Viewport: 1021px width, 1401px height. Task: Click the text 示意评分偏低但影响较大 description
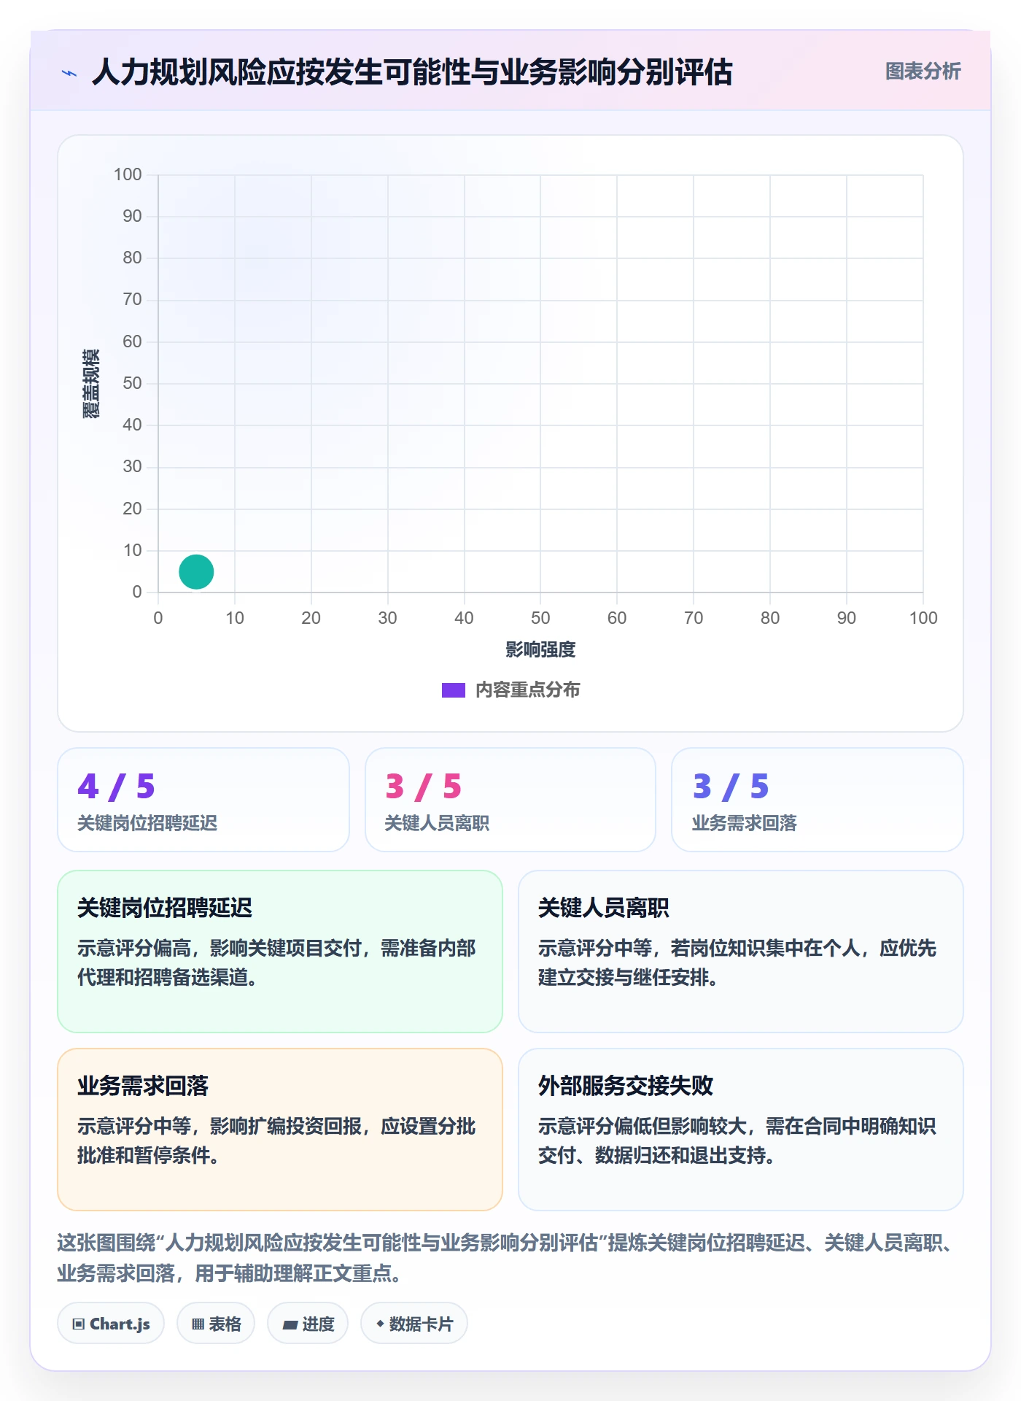click(x=737, y=1141)
